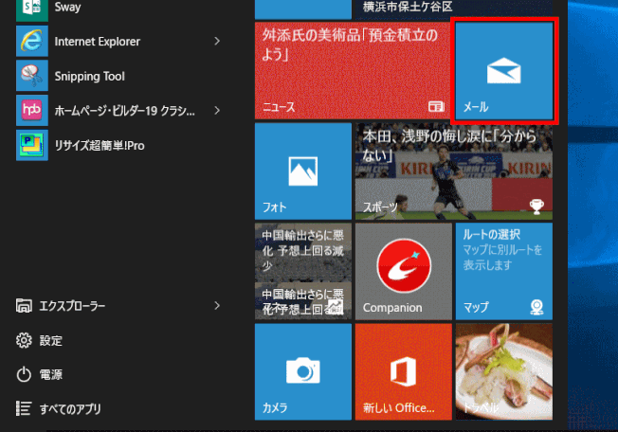Open the メール mail tile
This screenshot has height=432, width=618.
click(504, 71)
